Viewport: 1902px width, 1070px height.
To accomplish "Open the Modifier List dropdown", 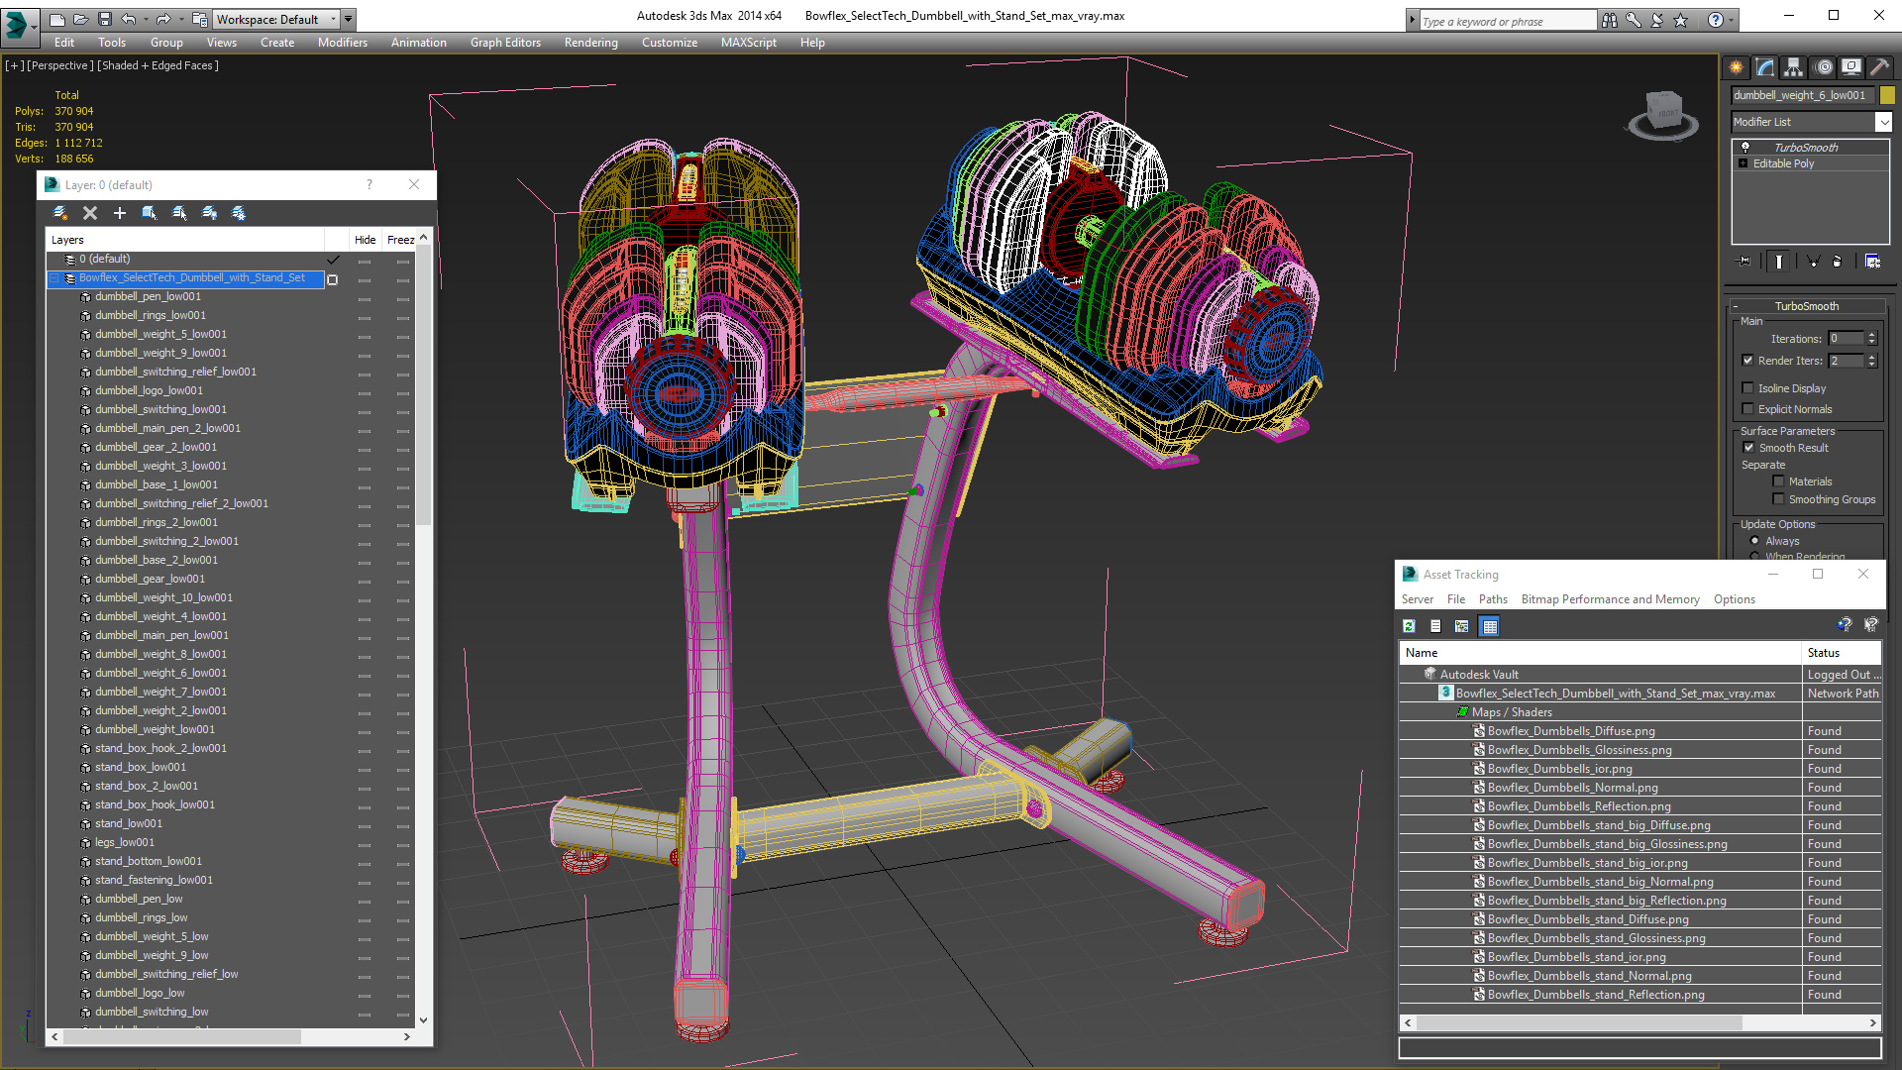I will point(1883,122).
